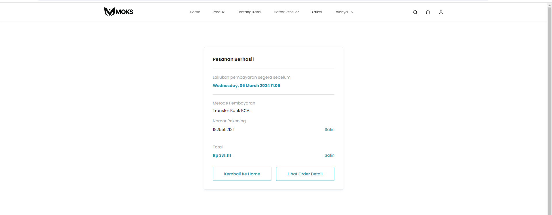Image resolution: width=552 pixels, height=215 pixels.
Task: Open the Produk menu item
Action: [218, 12]
